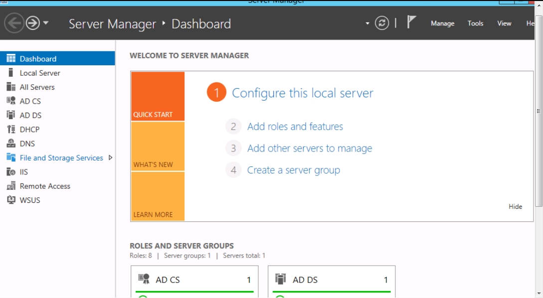Click Configure this local server link
This screenshot has width=543, height=298.
coord(302,93)
